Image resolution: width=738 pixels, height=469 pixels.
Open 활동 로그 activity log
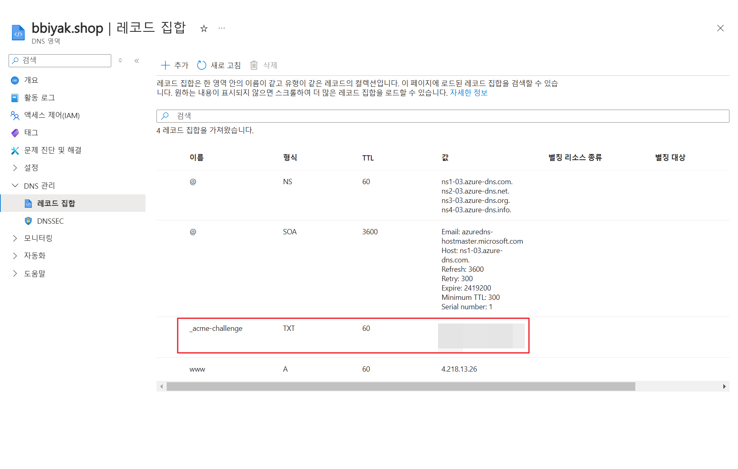pyautogui.click(x=40, y=98)
